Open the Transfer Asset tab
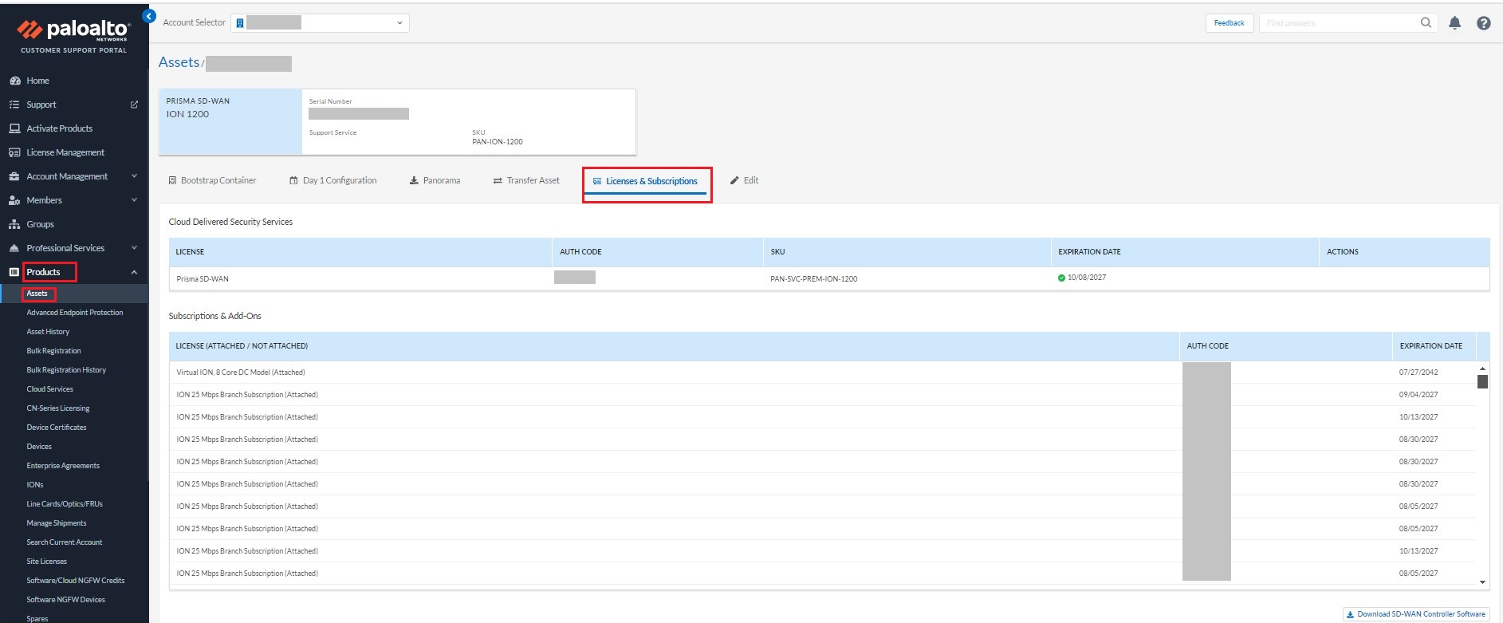Image resolution: width=1503 pixels, height=623 pixels. click(526, 180)
